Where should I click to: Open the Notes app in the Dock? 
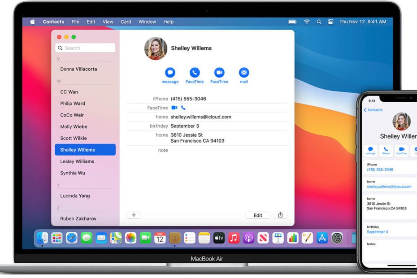[x=204, y=238]
